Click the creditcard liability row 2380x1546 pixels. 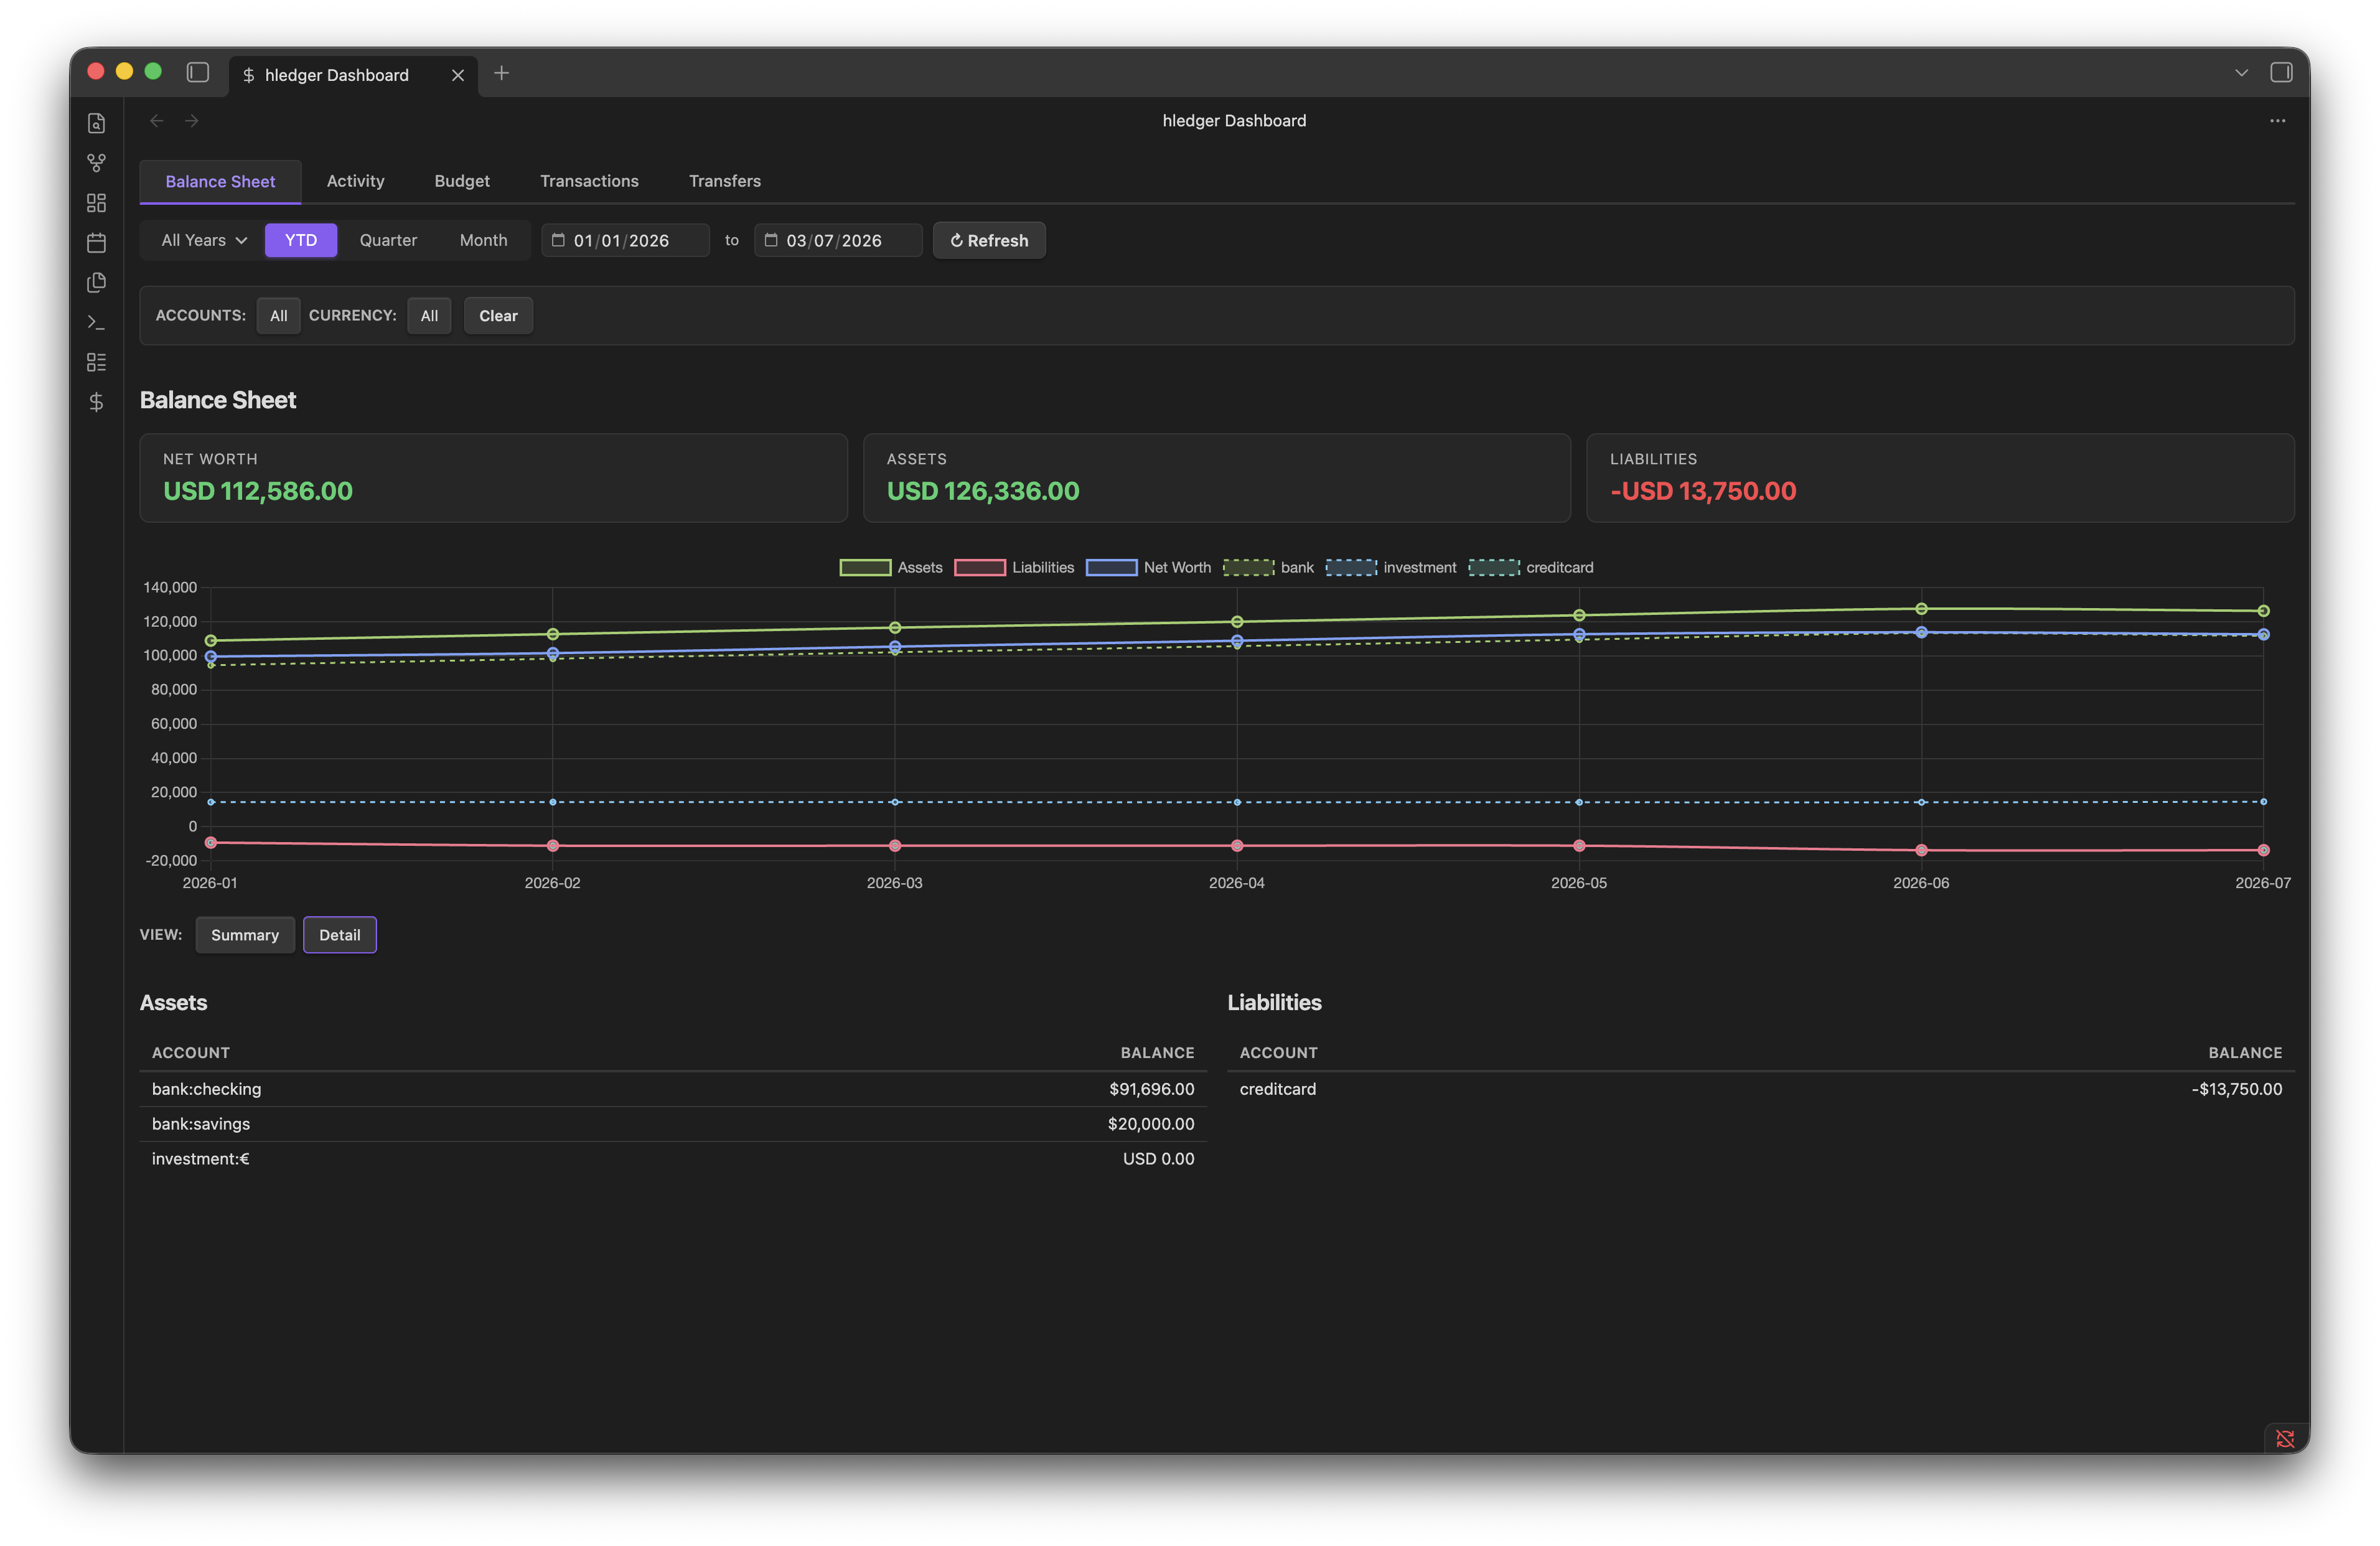(x=1761, y=1089)
